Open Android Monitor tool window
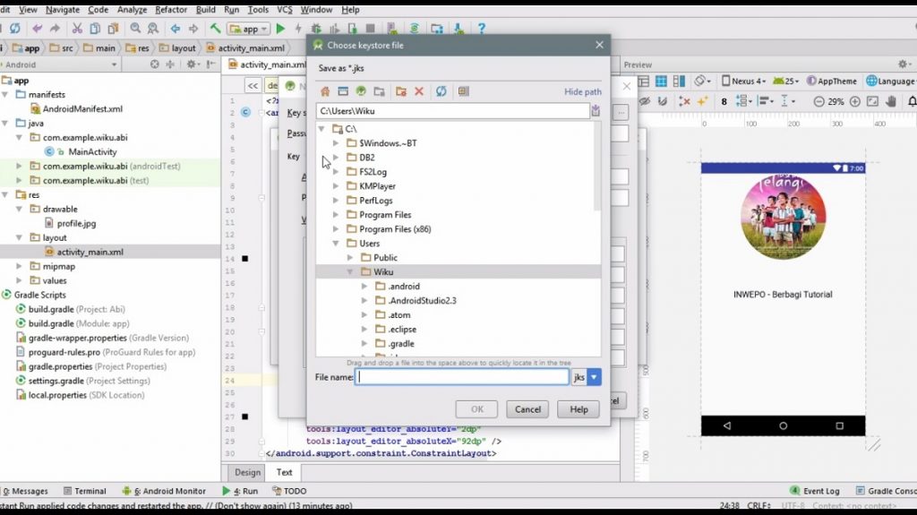This screenshot has height=515, width=917. (164, 491)
